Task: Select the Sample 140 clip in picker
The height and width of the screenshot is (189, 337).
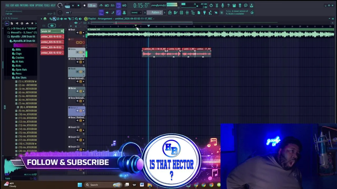Action: [52, 31]
